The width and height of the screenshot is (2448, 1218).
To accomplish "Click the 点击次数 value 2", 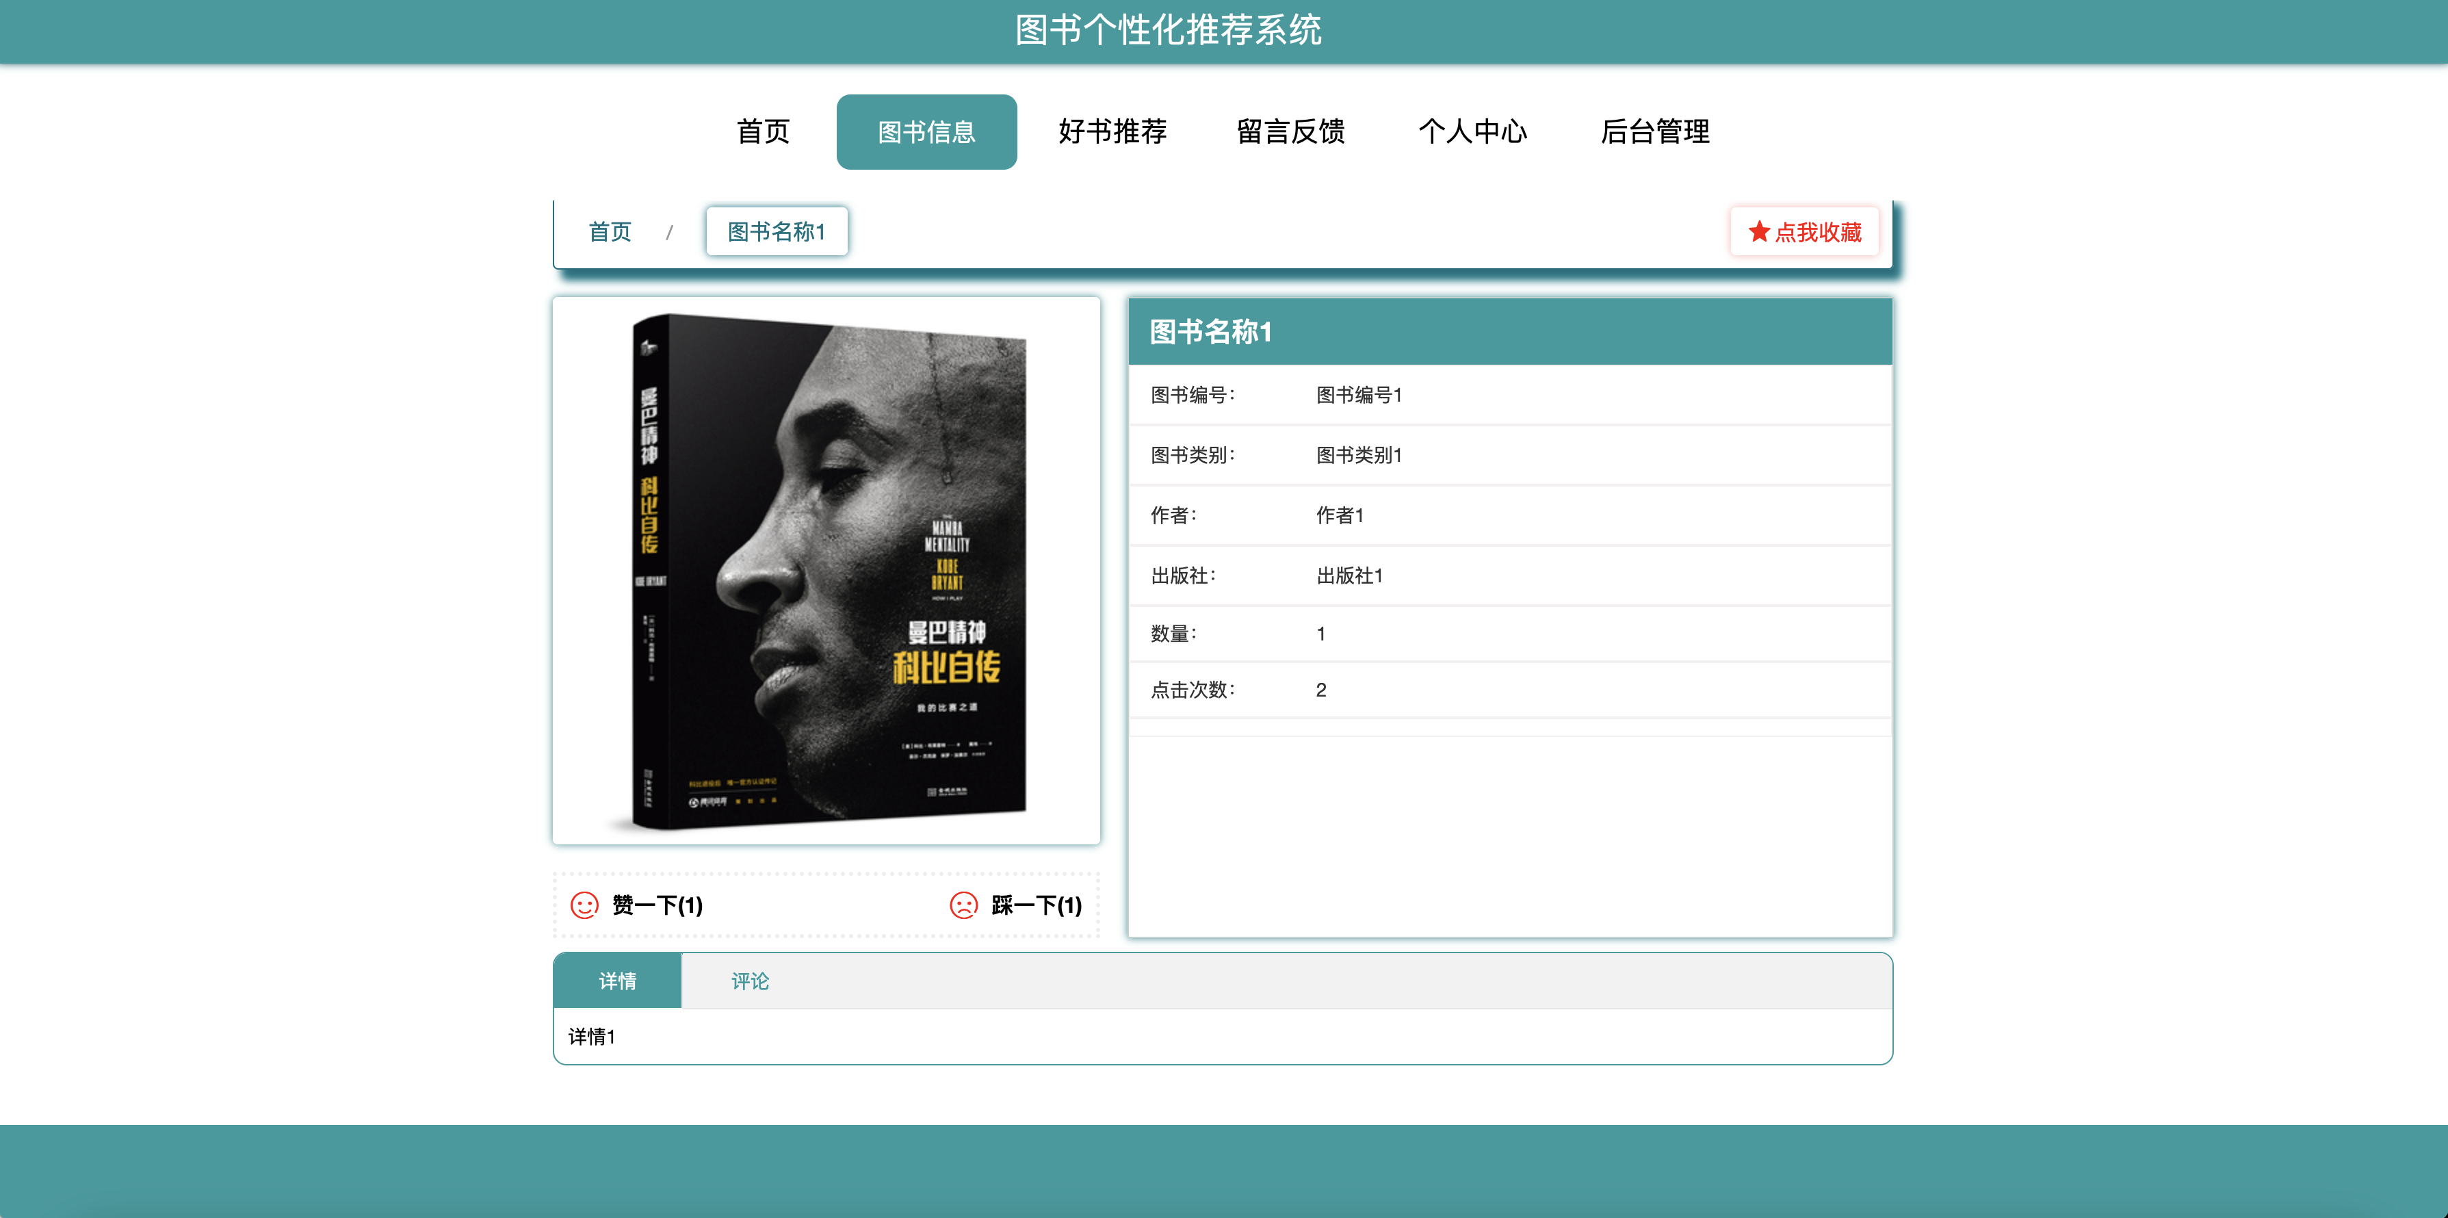I will pyautogui.click(x=1321, y=690).
